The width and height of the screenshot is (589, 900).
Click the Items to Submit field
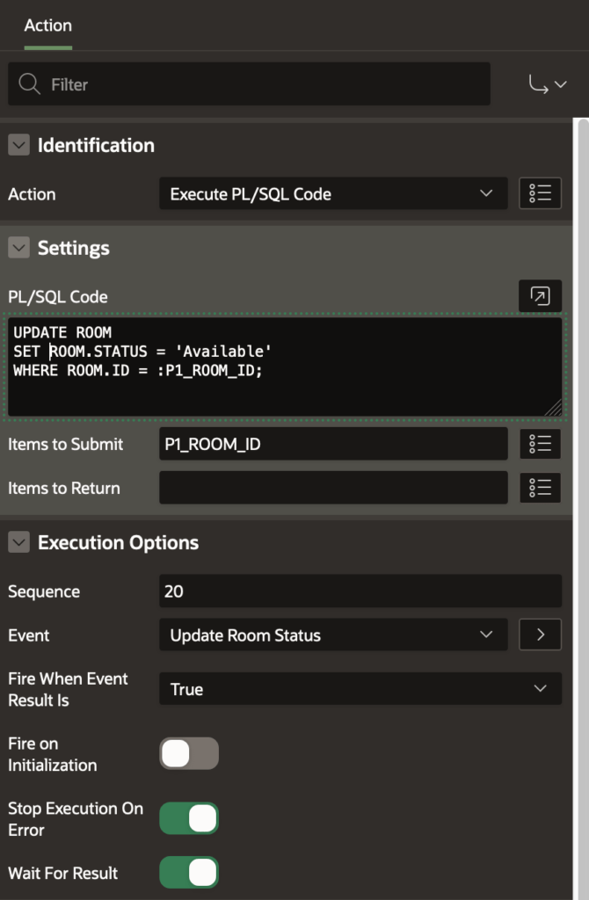(333, 444)
